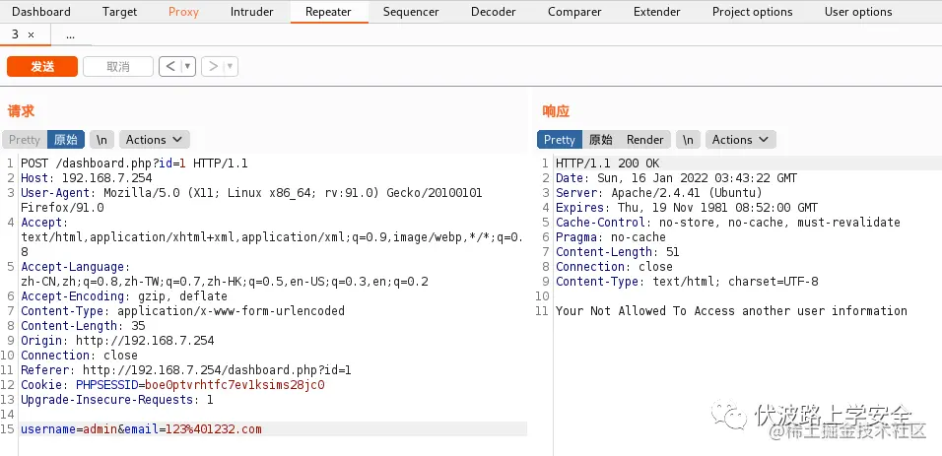Open the Proxy tab
This screenshot has height=456, width=942.
tap(183, 12)
